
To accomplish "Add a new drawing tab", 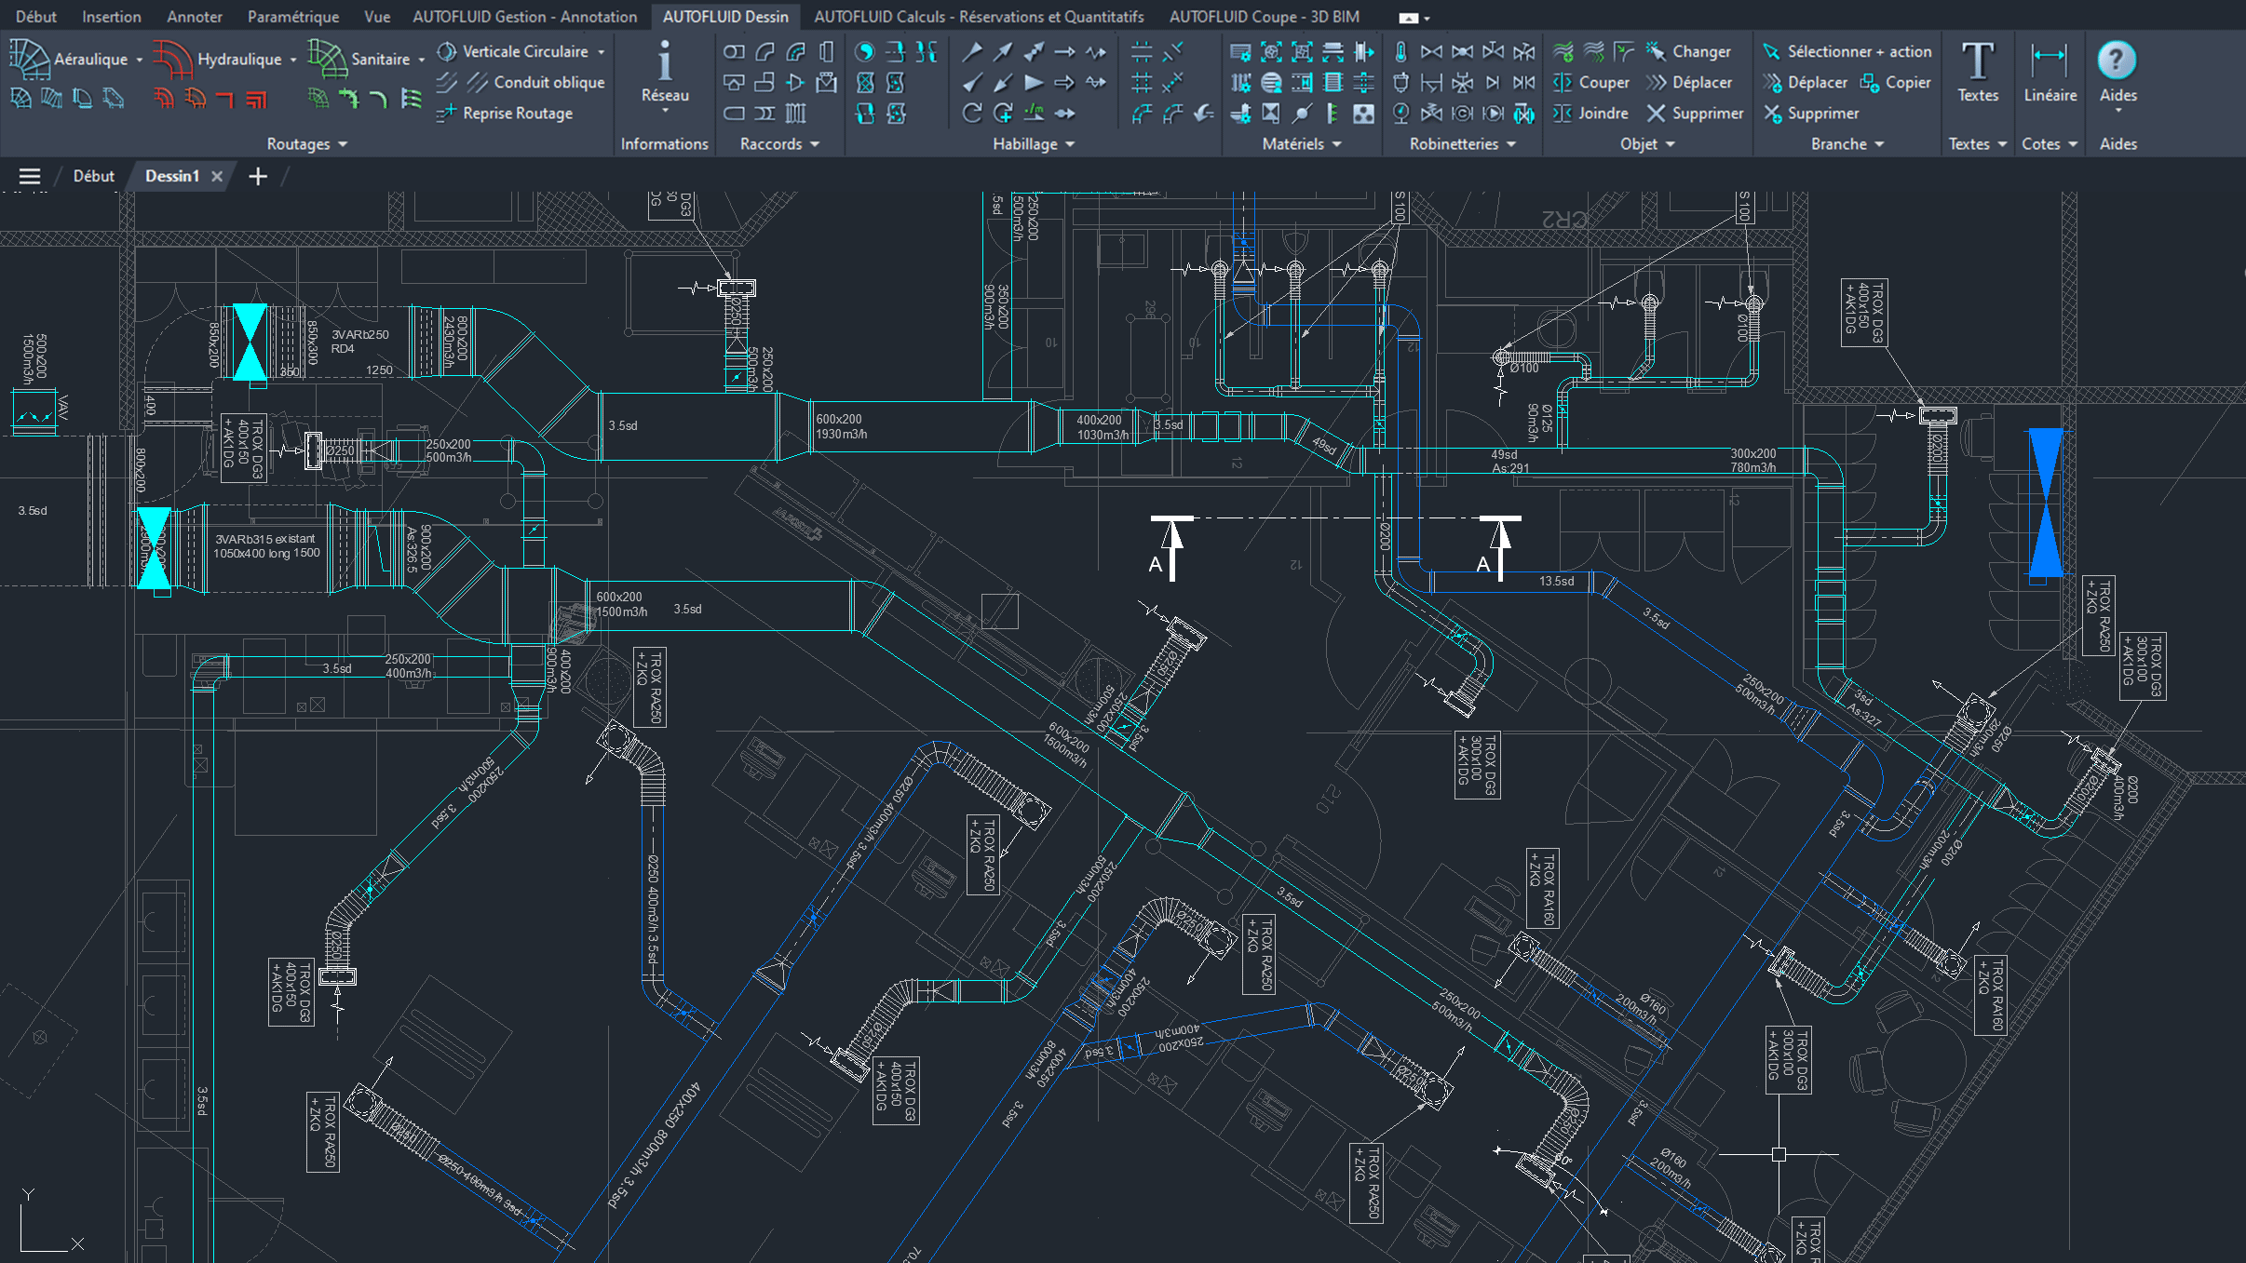I will [x=258, y=177].
